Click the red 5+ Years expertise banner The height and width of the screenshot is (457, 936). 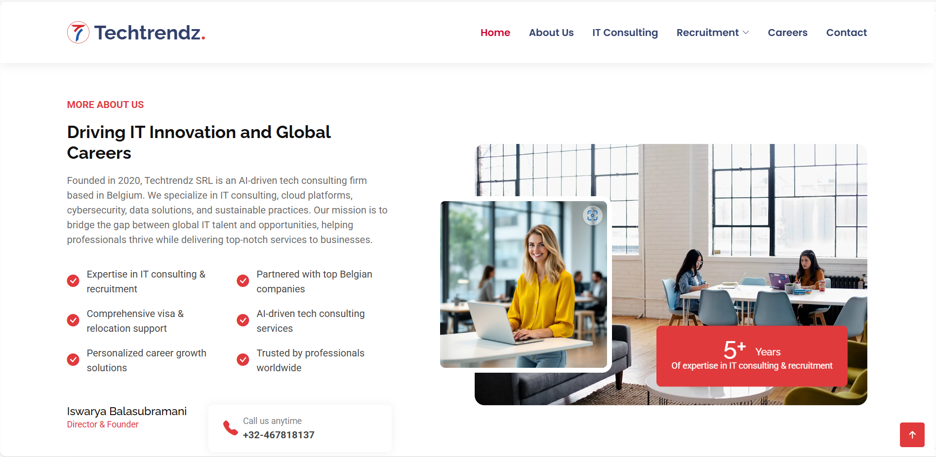(x=752, y=356)
